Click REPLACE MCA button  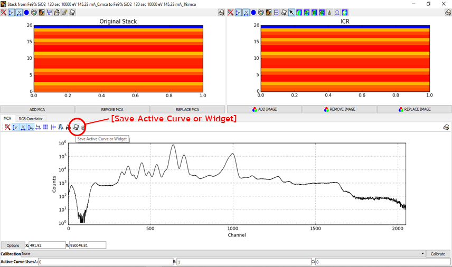187,109
